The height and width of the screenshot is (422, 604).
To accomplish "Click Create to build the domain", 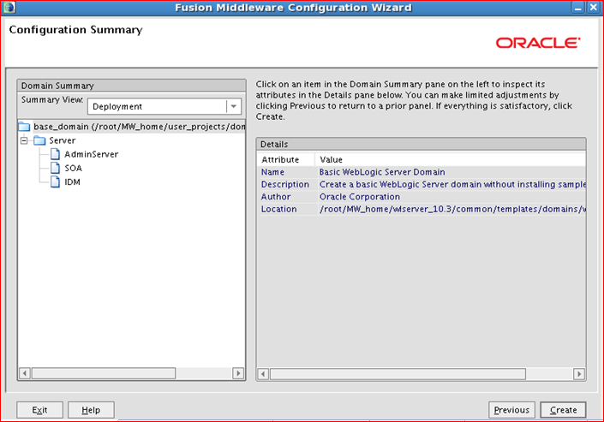I will 563,410.
